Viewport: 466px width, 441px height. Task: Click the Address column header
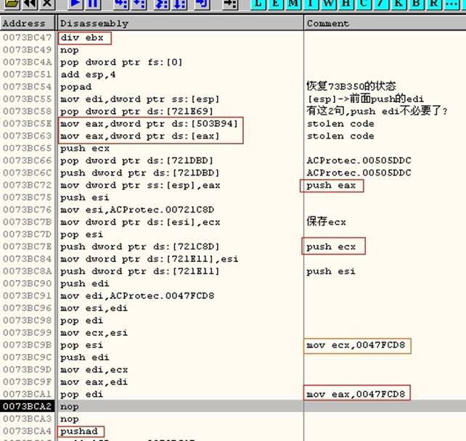[28, 23]
